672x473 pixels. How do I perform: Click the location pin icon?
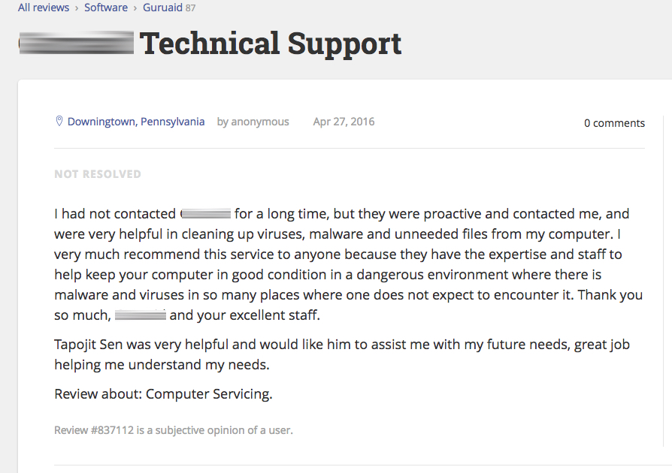59,122
